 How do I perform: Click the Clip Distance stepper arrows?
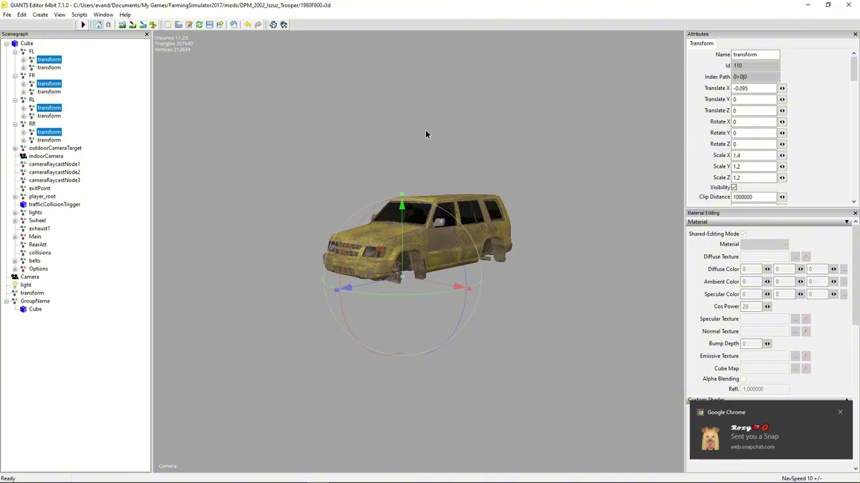pyautogui.click(x=782, y=197)
